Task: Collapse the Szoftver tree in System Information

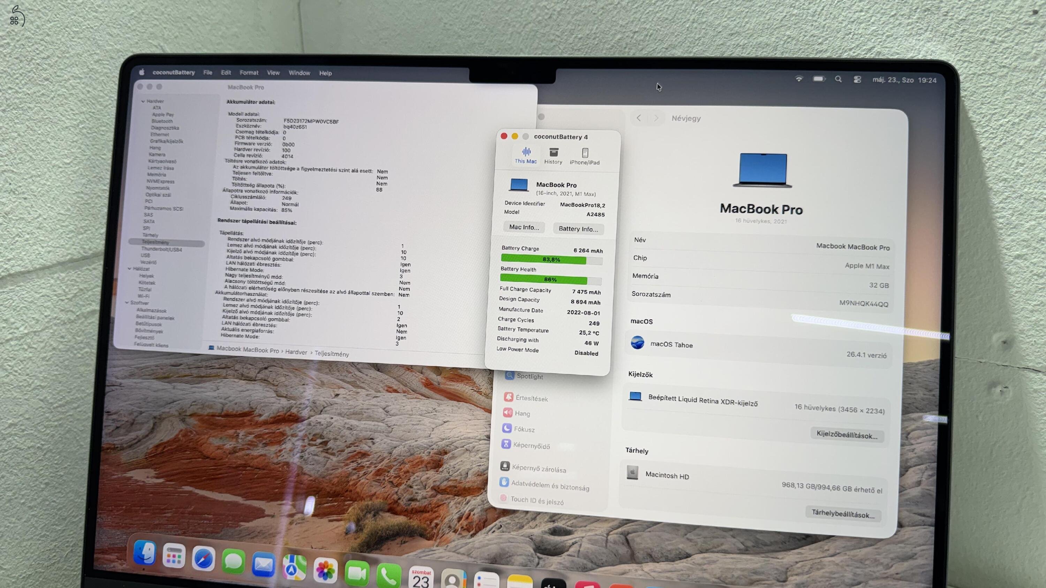Action: point(127,303)
